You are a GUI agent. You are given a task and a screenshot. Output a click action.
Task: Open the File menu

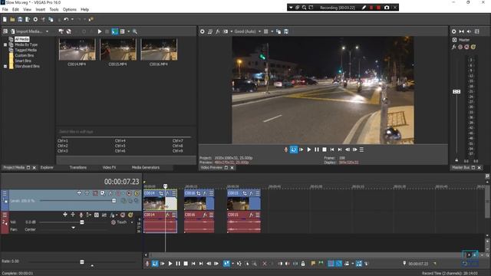point(5,9)
